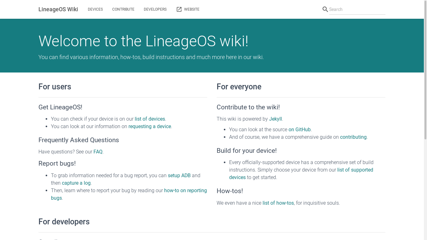Click the 'How-tos!' subheading
Screen dimensions: 427x240
[x=230, y=191]
